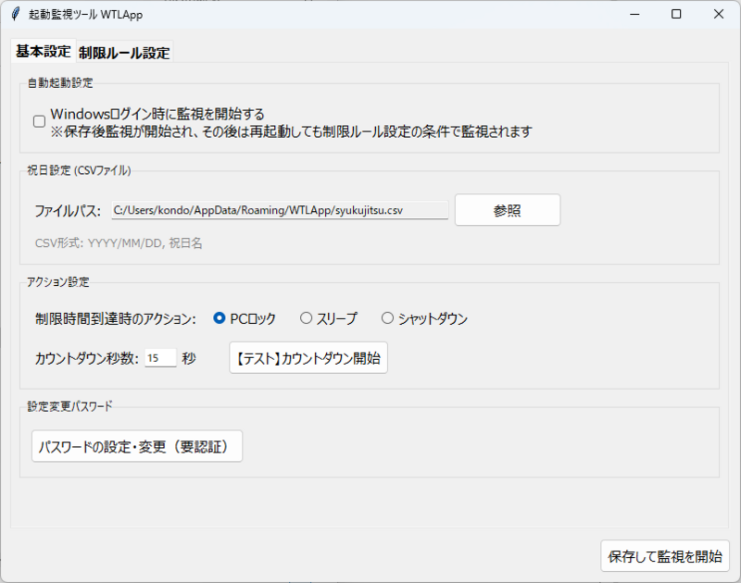Focus the ファイルパス text field
Screen dimensions: 741x583
[x=280, y=210]
